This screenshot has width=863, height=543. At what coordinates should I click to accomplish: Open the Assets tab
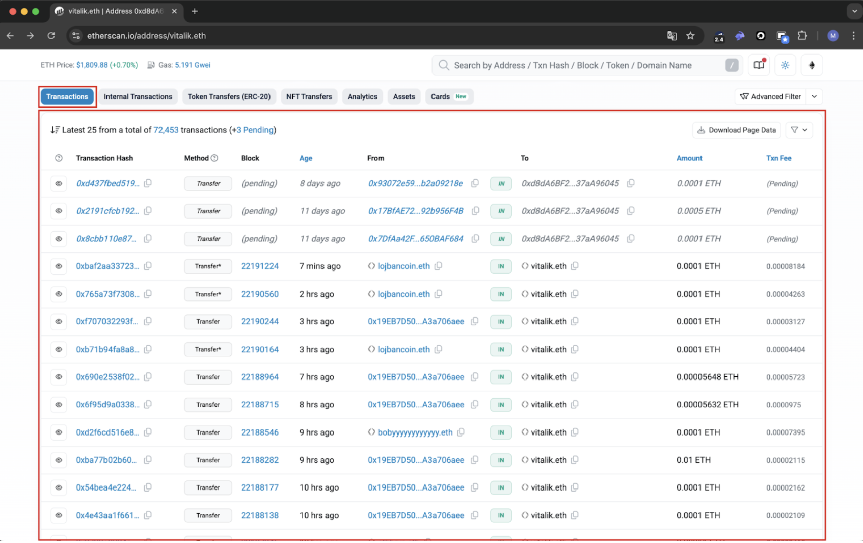coord(404,96)
